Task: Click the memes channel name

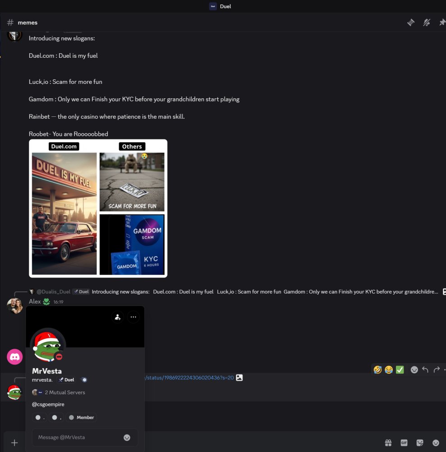Action: [x=28, y=23]
